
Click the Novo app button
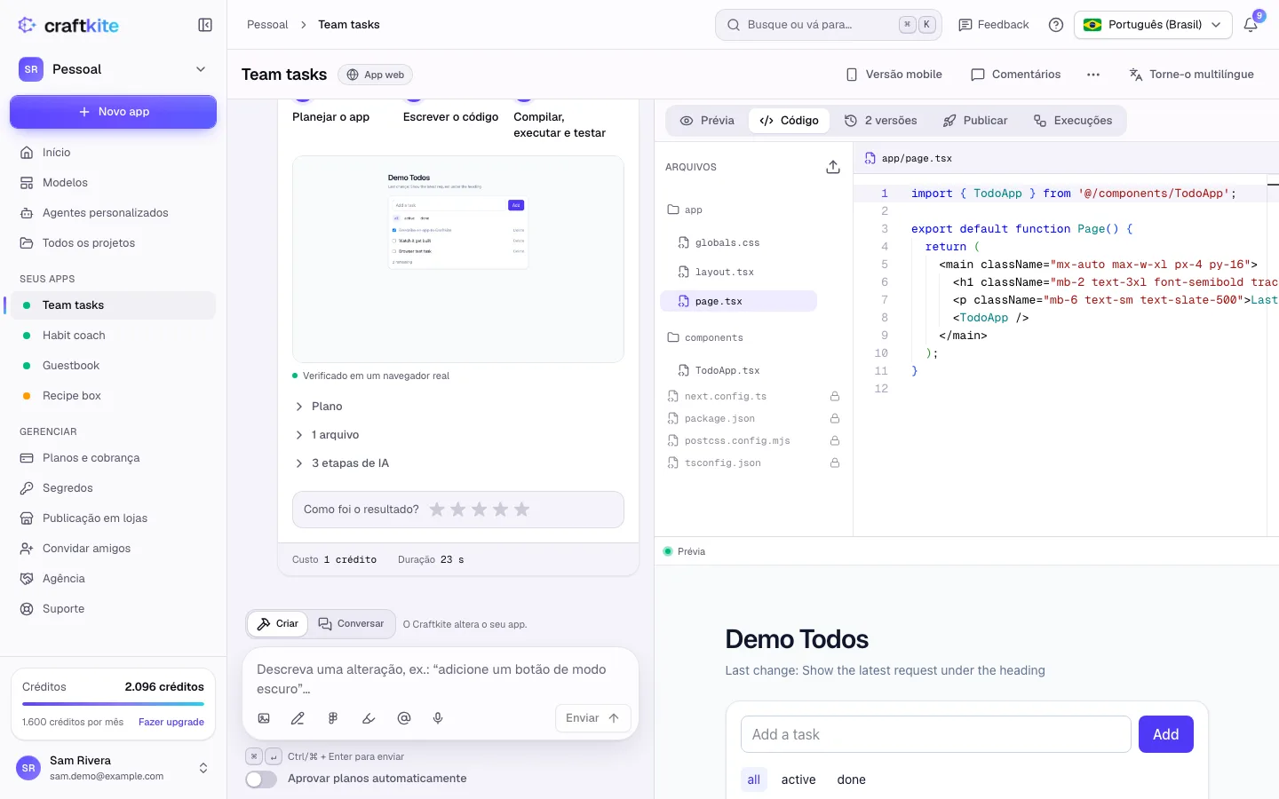113,112
